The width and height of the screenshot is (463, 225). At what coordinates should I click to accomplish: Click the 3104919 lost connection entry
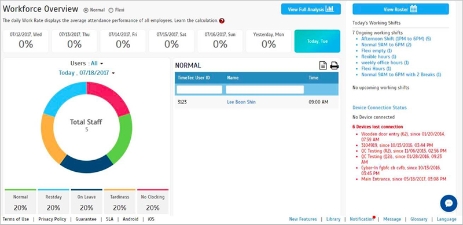[x=397, y=145]
